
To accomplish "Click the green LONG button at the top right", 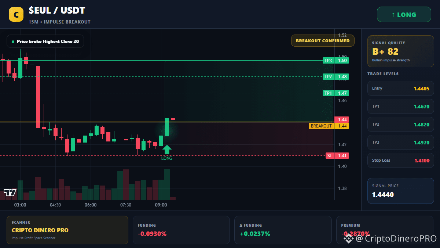I will click(x=404, y=15).
